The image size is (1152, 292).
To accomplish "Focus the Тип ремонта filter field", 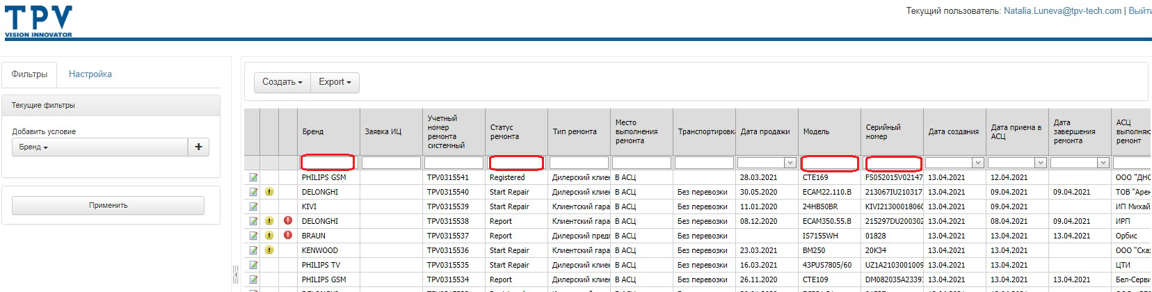I will point(579,163).
